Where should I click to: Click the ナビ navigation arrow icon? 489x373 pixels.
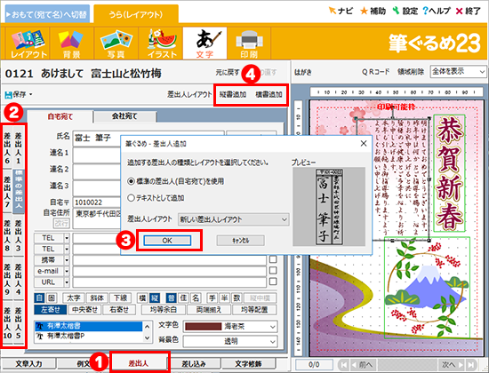tap(333, 11)
